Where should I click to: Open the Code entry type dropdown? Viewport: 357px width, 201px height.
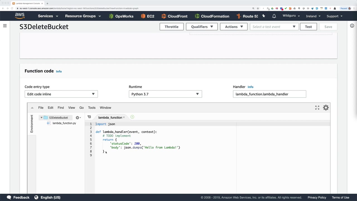(61, 94)
